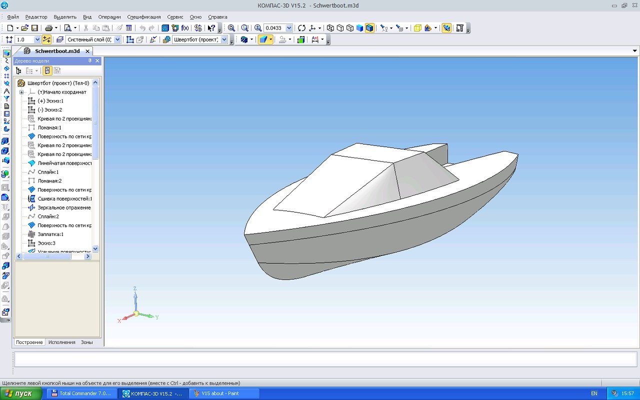Switch to Total Commander in taskbar
640x400 pixels.
(81, 393)
